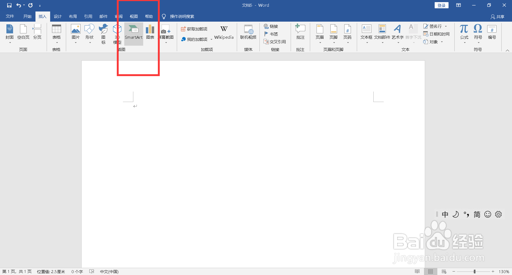Switch to the 邮件 ribbon tab
This screenshot has width=512, height=275.
pos(103,17)
